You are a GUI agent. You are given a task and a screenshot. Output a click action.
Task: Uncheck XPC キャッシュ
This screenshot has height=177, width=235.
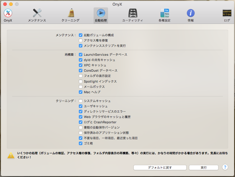coord(81,65)
